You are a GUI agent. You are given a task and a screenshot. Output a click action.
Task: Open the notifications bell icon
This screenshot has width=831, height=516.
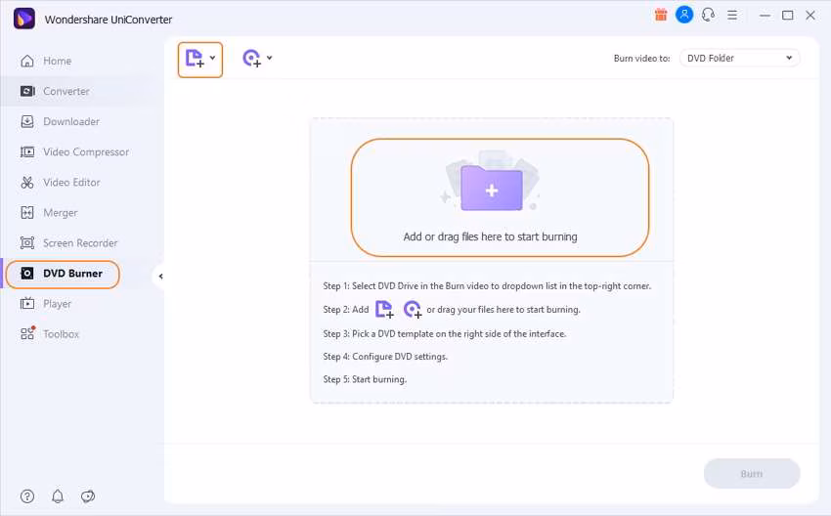click(x=58, y=496)
